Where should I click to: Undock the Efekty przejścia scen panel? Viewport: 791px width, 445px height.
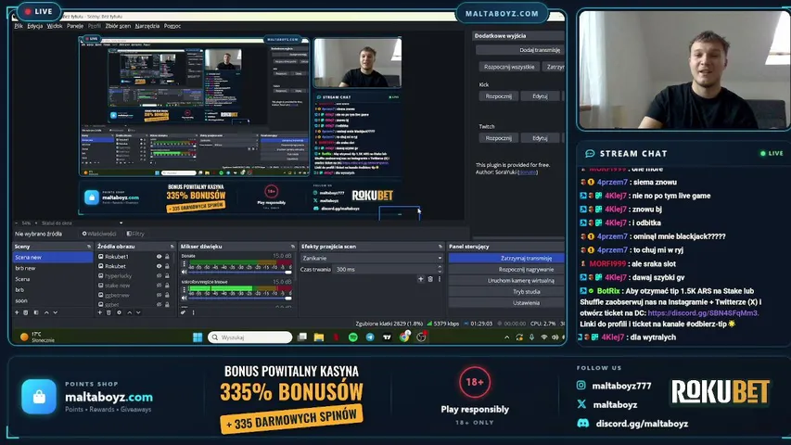pyautogui.click(x=440, y=247)
